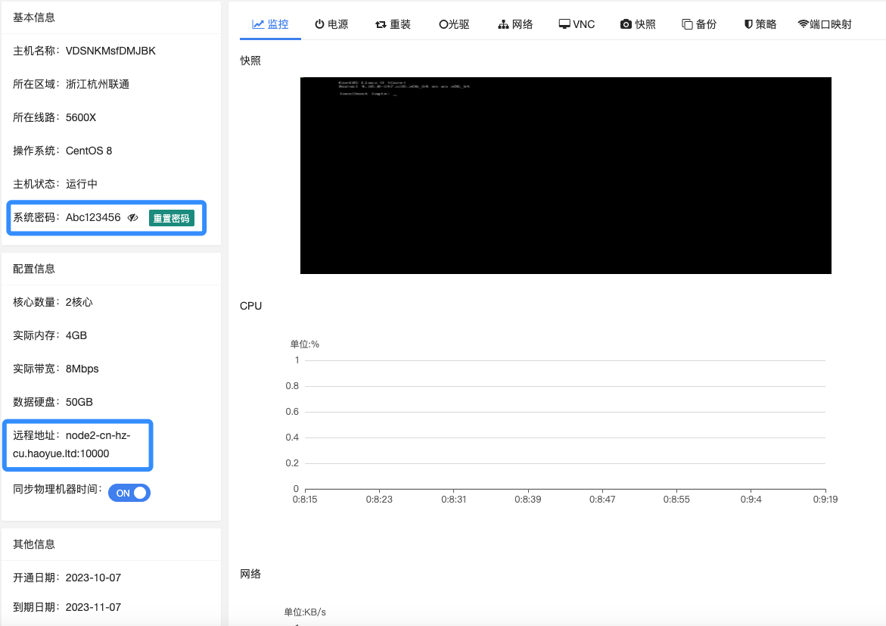Hide the system password with eye icon
886x626 pixels.
tap(133, 218)
